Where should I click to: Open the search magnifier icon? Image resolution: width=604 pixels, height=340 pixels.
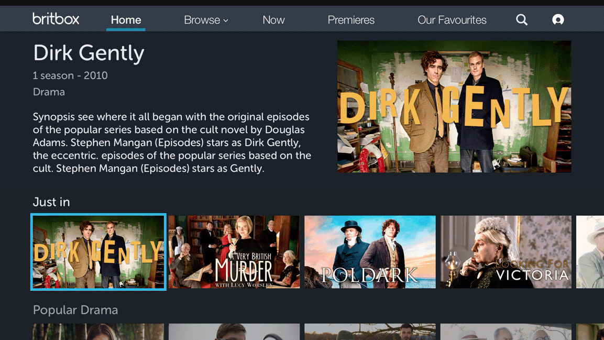(522, 19)
